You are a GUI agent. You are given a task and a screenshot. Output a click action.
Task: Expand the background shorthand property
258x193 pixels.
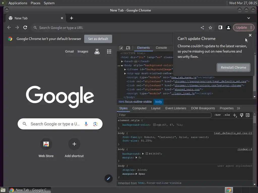[x=143, y=154]
